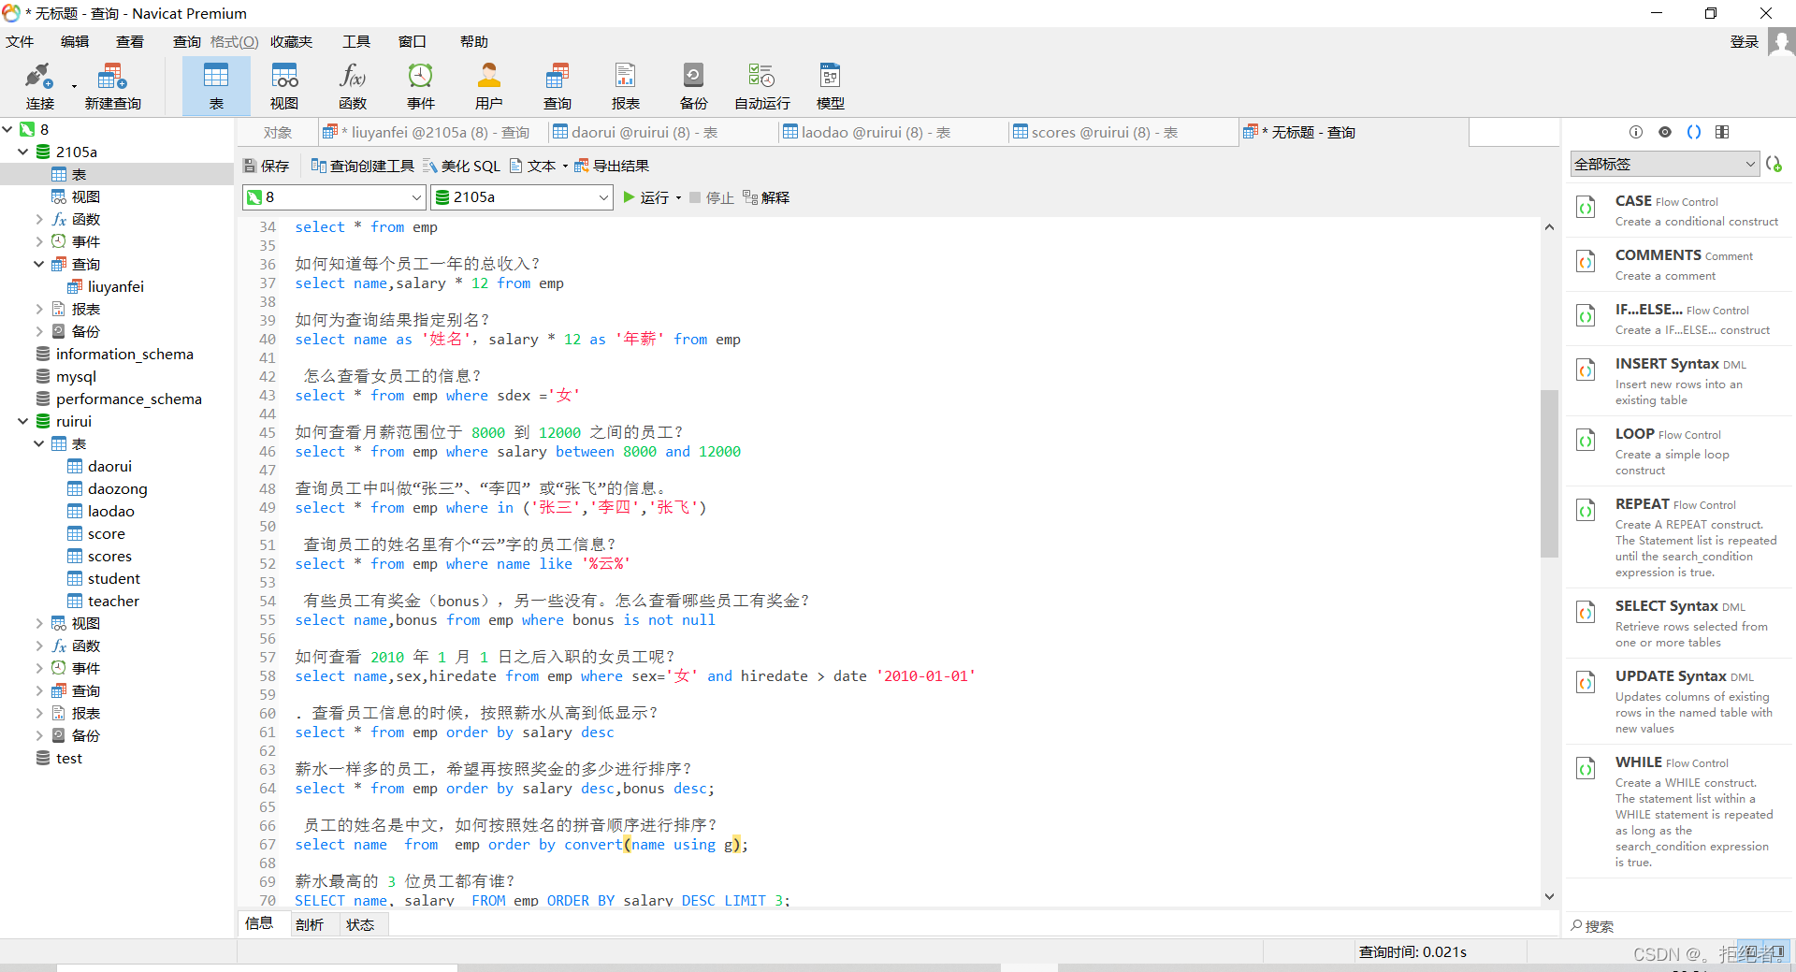Open the 全部标签 tags dropdown
This screenshot has height=972, width=1796.
1665,164
